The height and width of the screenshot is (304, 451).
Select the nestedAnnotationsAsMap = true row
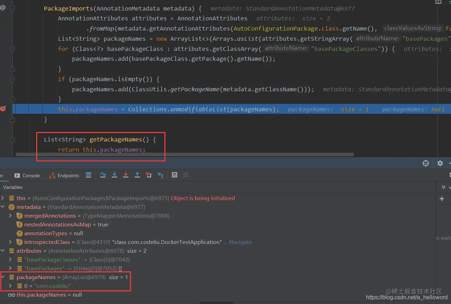point(218,225)
